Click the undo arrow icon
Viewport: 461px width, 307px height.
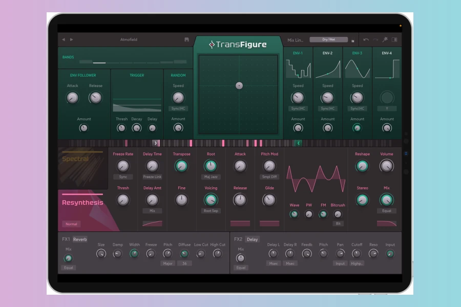[366, 39]
